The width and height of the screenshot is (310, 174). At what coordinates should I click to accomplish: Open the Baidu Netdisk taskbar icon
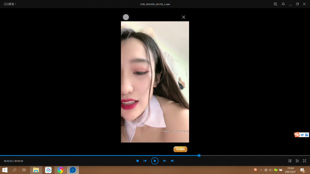(48, 170)
